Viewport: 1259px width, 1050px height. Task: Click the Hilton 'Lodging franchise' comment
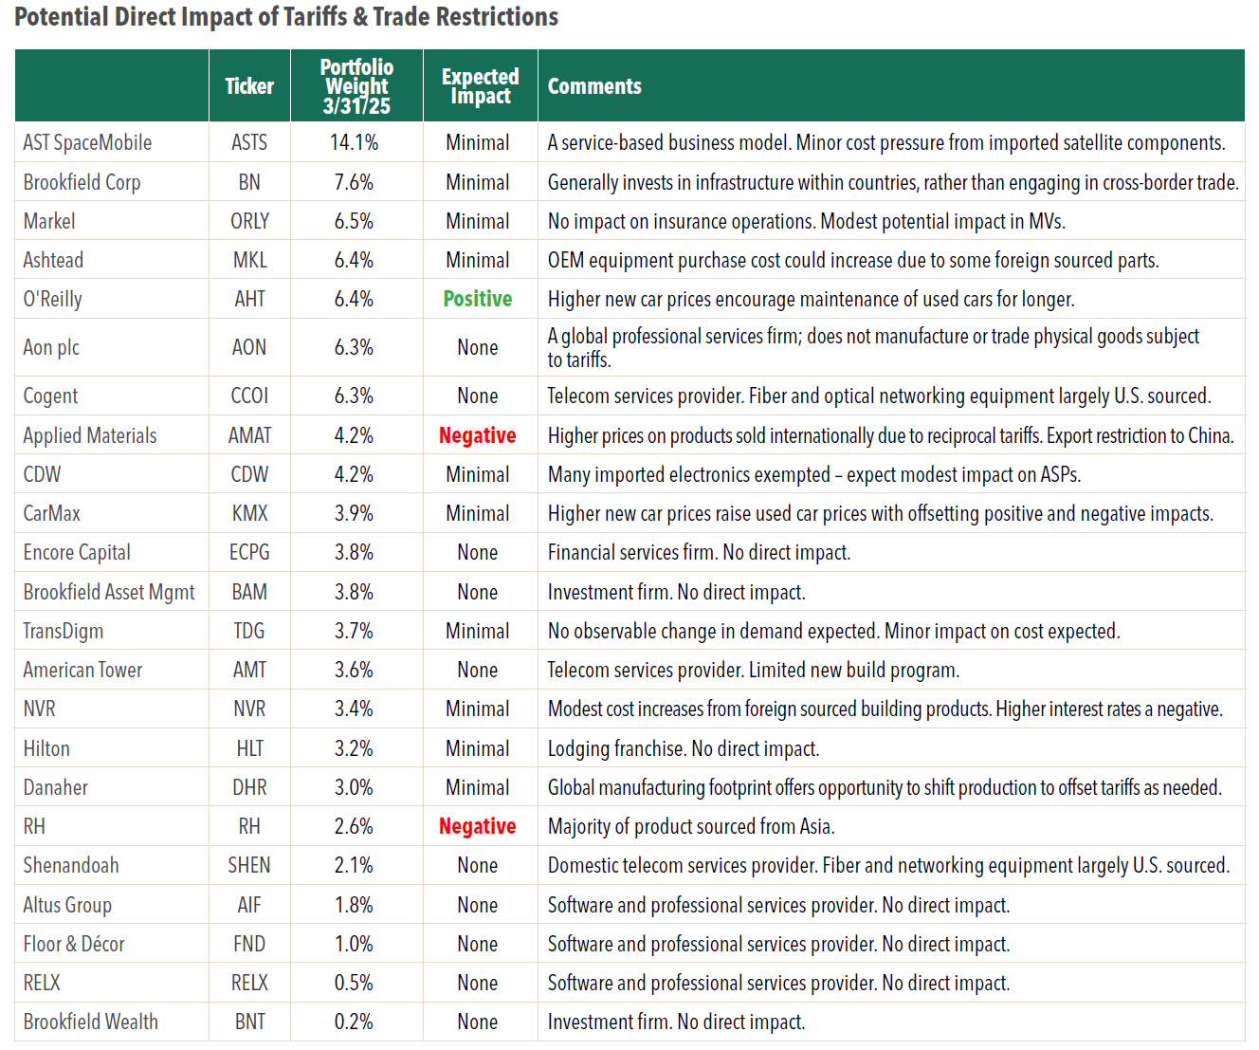(684, 748)
